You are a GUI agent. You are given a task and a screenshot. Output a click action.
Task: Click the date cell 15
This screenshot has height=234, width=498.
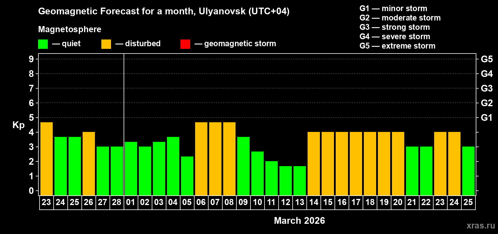328,202
